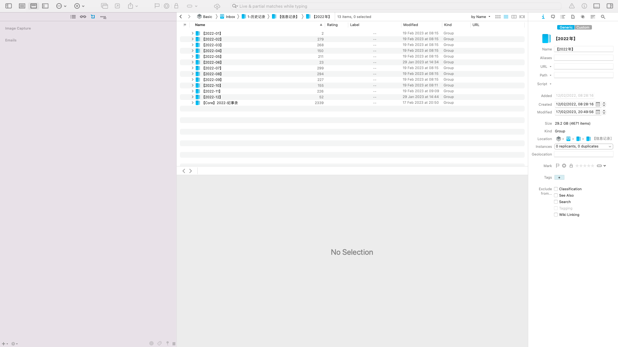Enable Exclude from Classification checkbox
Screen dimensions: 618x347
click(x=556, y=189)
